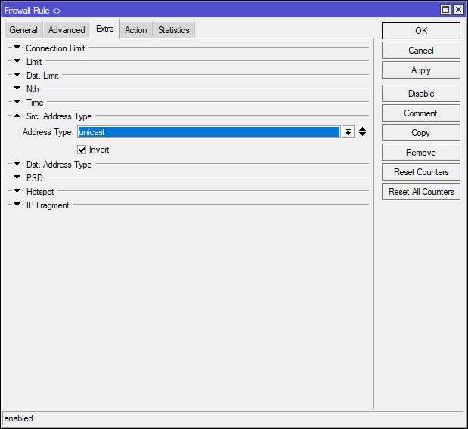Screen dimensions: 468x429
Task: Click the Firewall Rule title text
Action: [33, 11]
